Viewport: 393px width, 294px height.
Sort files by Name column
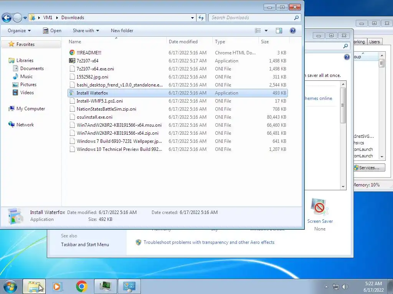point(116,42)
